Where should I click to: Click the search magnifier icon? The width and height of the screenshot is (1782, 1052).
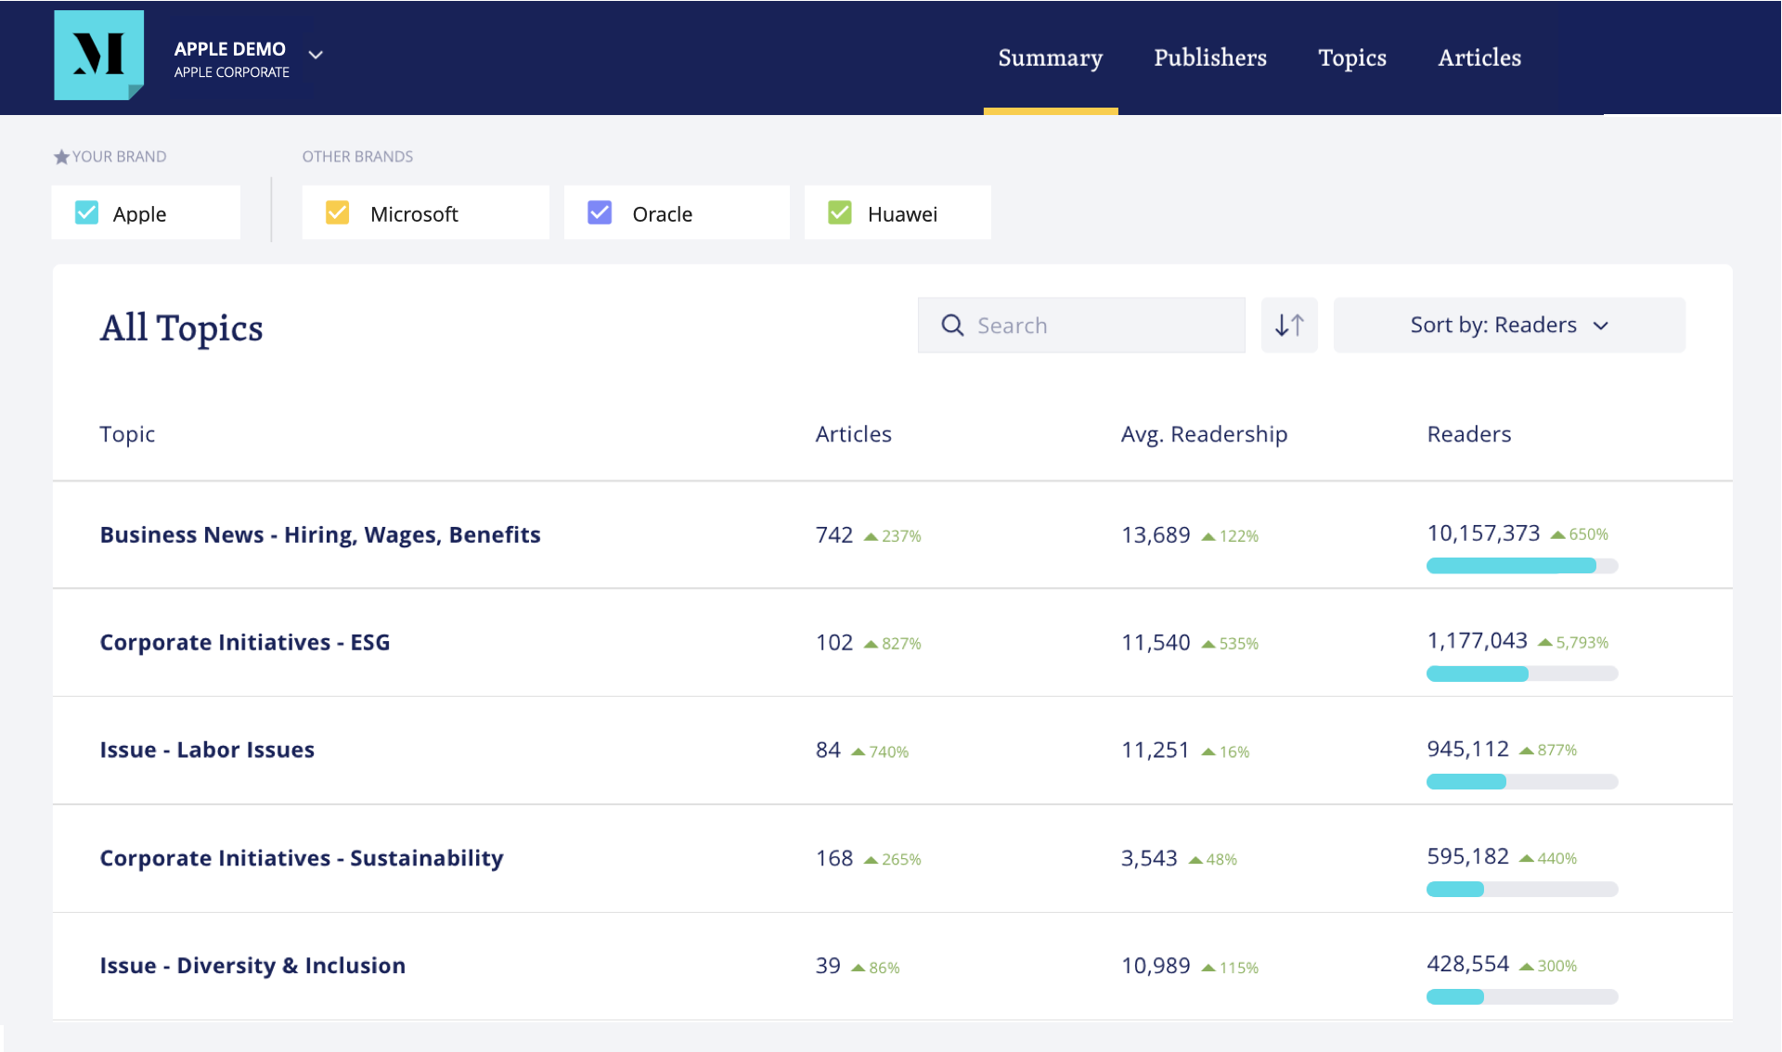[x=952, y=326]
